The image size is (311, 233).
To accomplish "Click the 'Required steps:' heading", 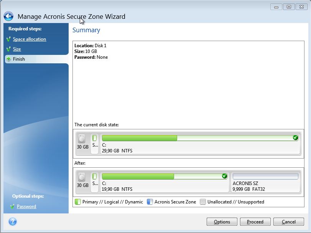I will pos(25,28).
